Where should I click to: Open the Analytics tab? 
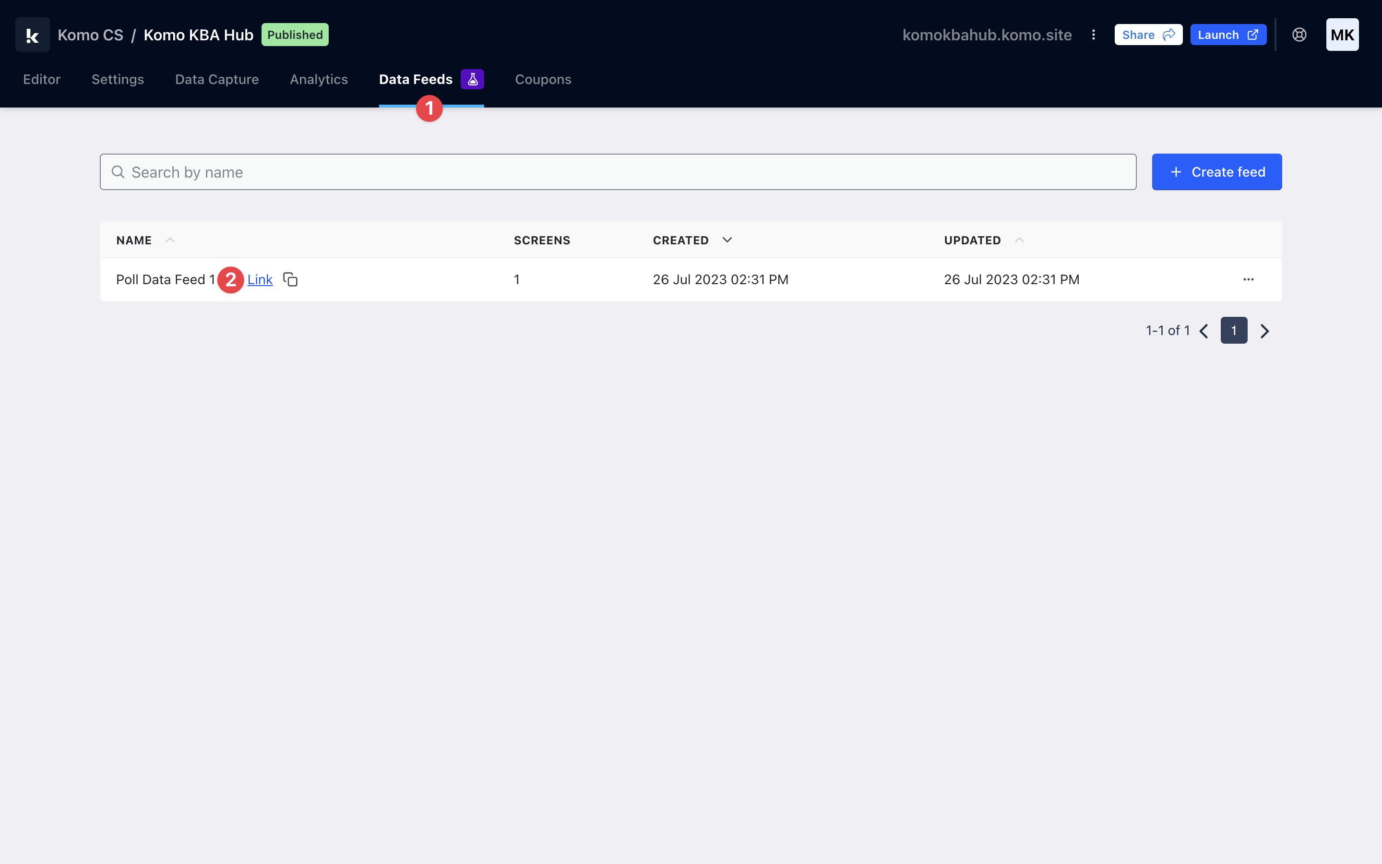point(319,79)
